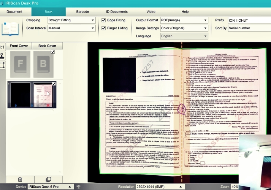Uncheck the Back Cover thumbnail checkbox

click(53, 52)
